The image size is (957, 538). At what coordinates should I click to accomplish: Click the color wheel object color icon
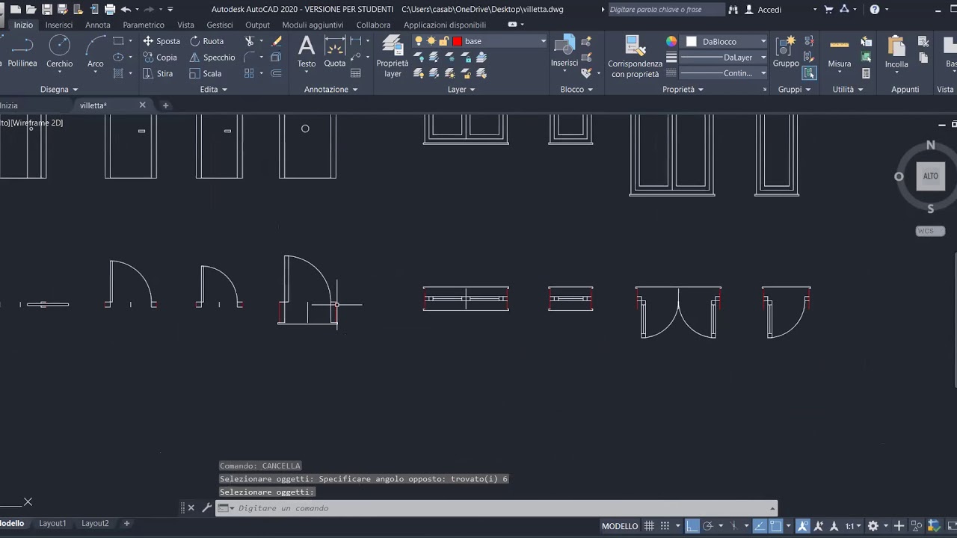pos(671,42)
